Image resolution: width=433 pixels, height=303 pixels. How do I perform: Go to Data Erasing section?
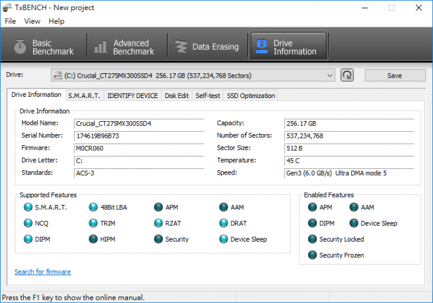click(x=207, y=47)
